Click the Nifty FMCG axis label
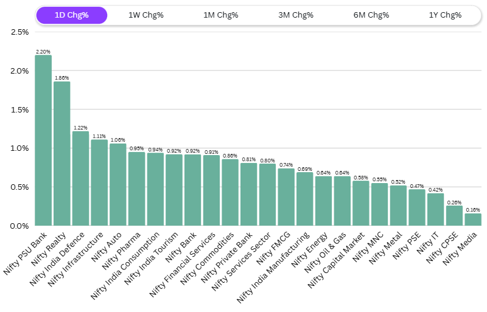The height and width of the screenshot is (312, 487). (273, 248)
